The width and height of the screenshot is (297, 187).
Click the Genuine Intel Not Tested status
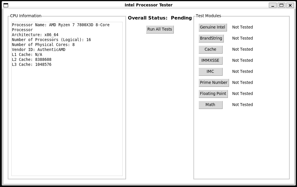click(x=242, y=27)
